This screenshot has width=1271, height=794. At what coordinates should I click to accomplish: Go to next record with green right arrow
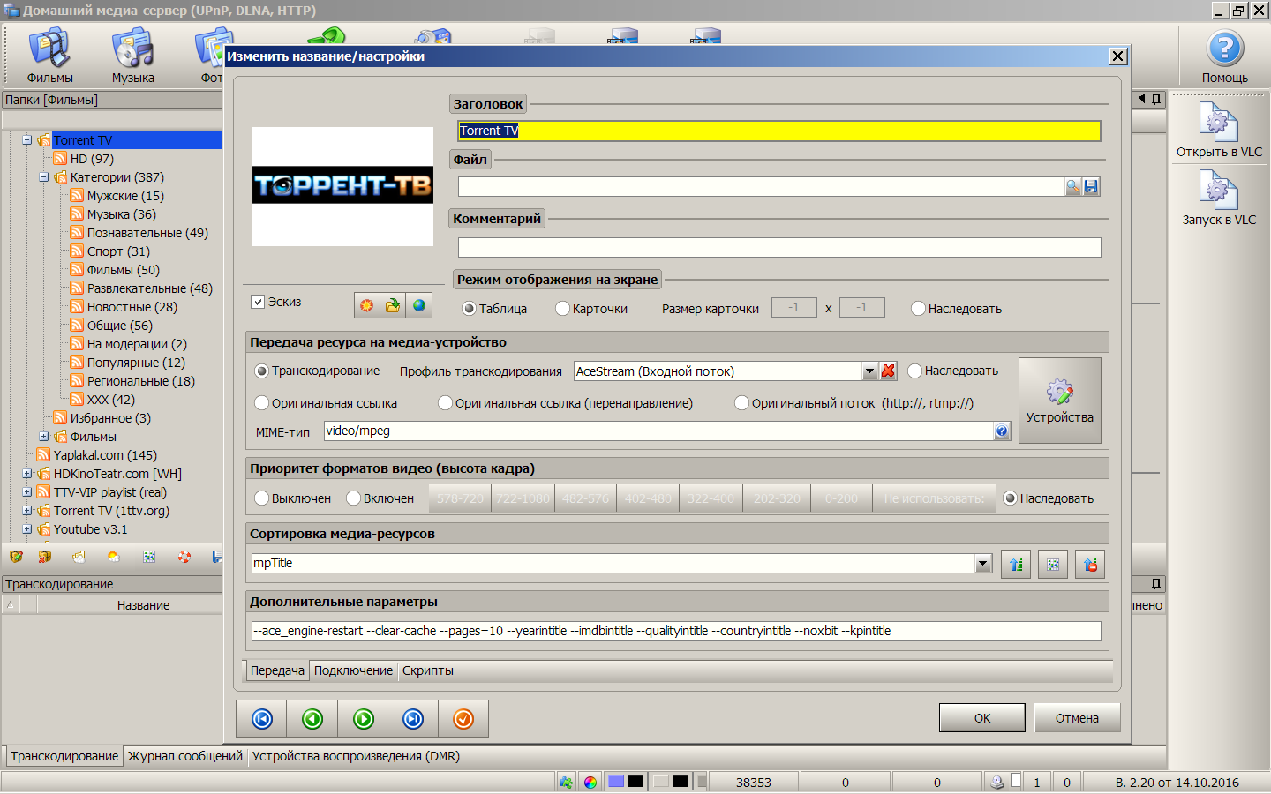click(x=364, y=719)
